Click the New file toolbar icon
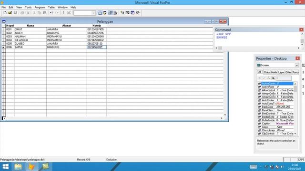Image resolution: width=305 pixels, height=171 pixels. tap(5, 13)
